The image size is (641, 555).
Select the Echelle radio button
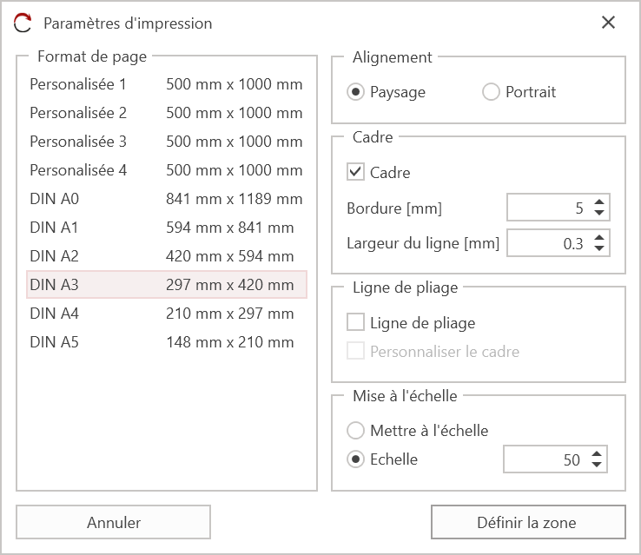click(355, 459)
